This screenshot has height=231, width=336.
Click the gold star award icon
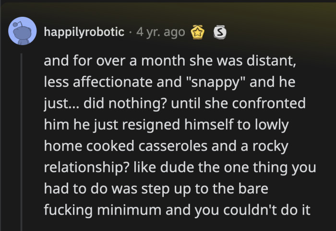[x=198, y=33]
